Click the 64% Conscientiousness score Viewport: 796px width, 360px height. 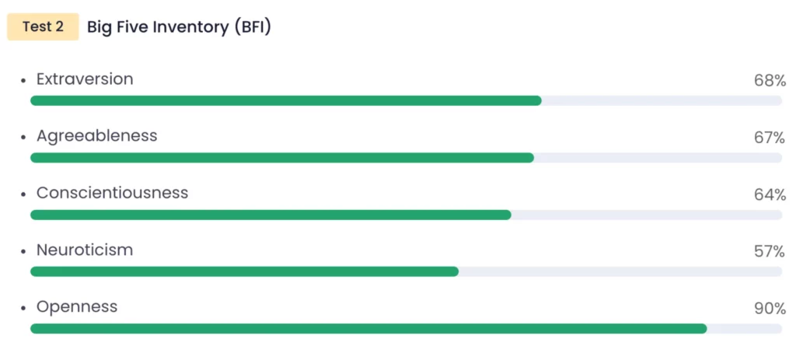pyautogui.click(x=770, y=194)
